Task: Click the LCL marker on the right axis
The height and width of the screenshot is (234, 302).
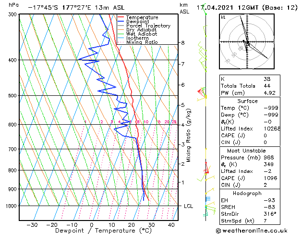Action: coord(189,206)
